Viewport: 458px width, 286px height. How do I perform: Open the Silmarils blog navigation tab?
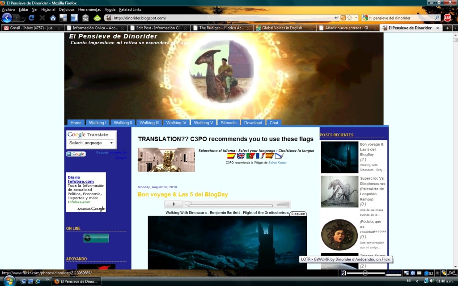[x=229, y=123]
